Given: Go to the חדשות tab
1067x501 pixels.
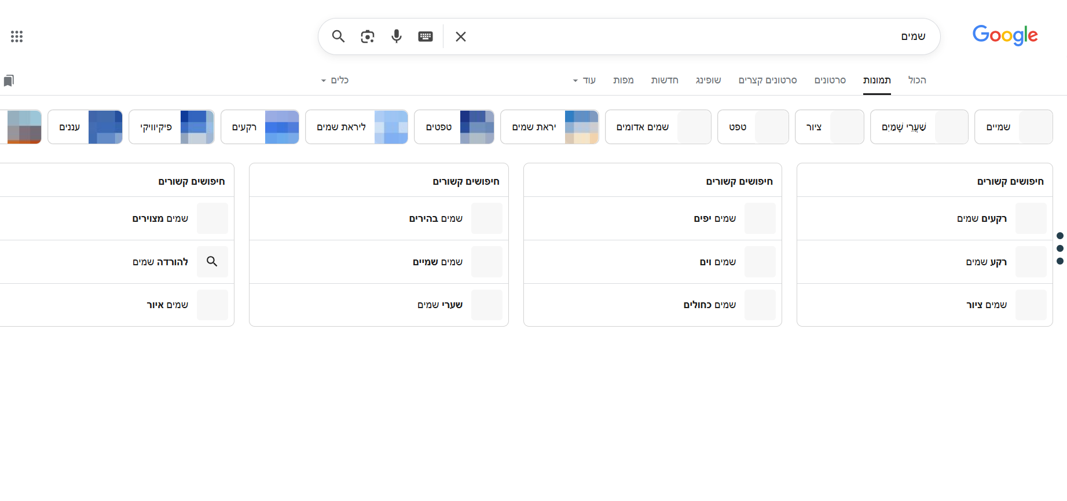Looking at the screenshot, I should click(x=665, y=80).
